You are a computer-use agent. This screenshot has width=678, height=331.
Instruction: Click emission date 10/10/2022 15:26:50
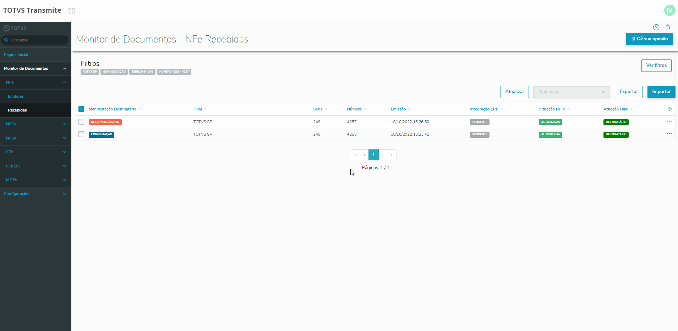[x=410, y=122]
